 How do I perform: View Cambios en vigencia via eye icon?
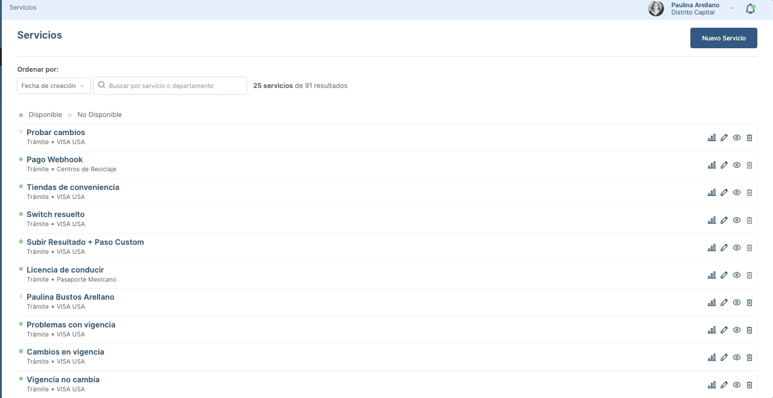(x=737, y=357)
